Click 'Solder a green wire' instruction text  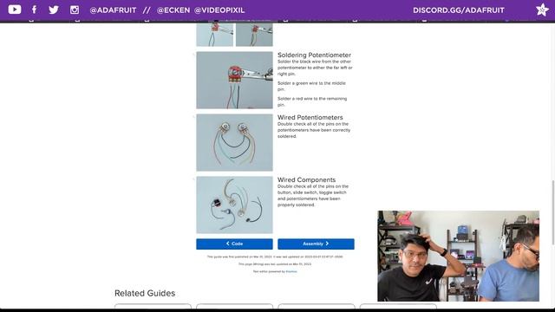(311, 87)
